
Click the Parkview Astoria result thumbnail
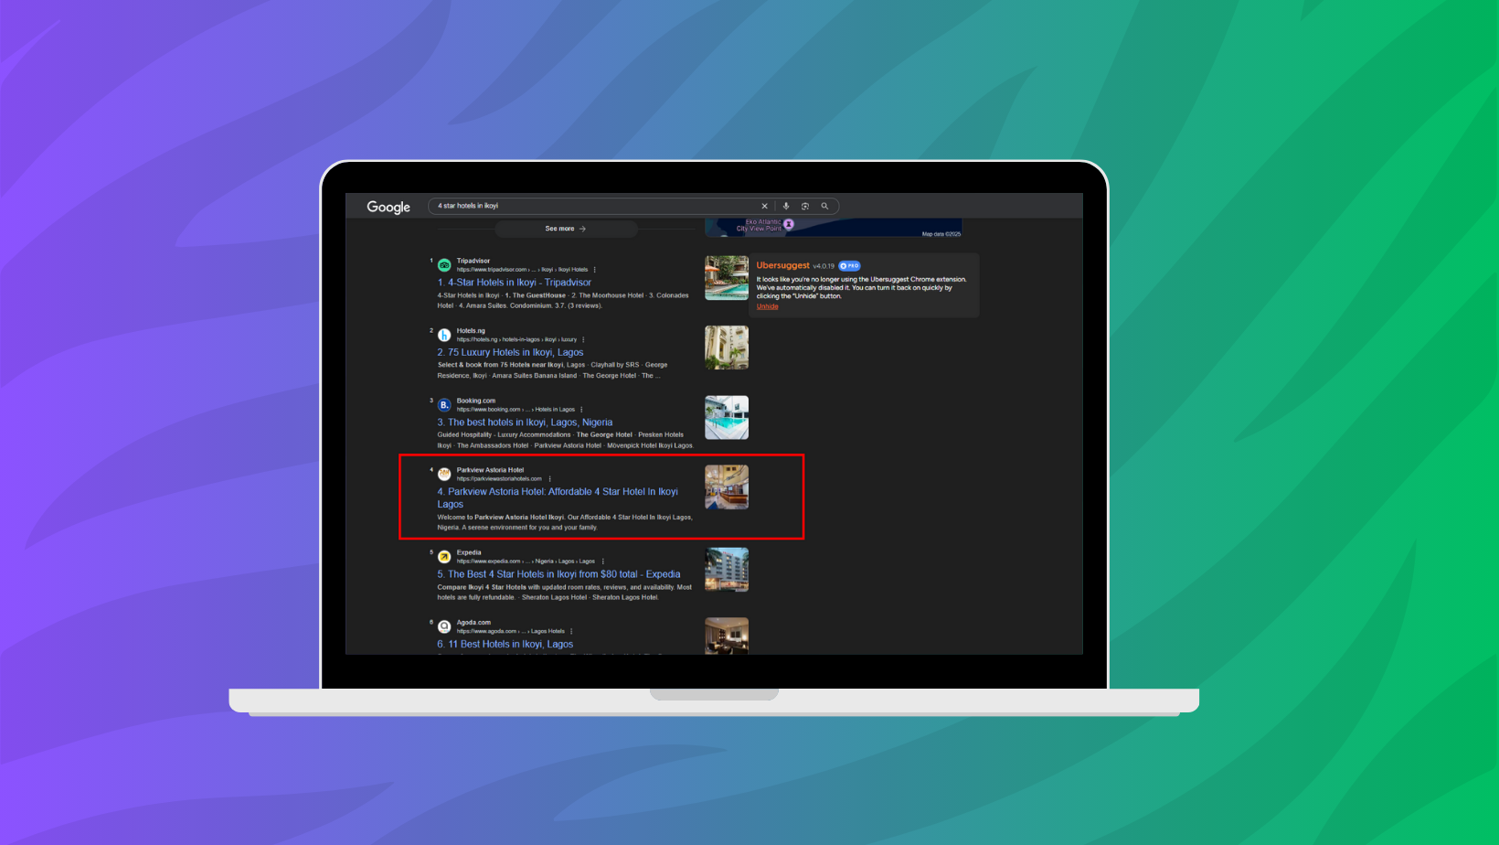click(x=727, y=487)
